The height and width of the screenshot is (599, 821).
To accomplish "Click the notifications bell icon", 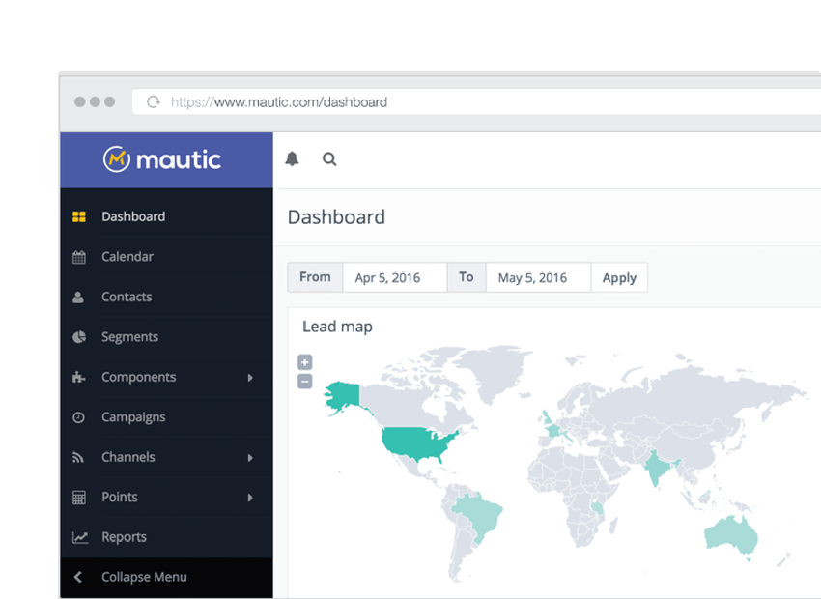I will pyautogui.click(x=292, y=159).
